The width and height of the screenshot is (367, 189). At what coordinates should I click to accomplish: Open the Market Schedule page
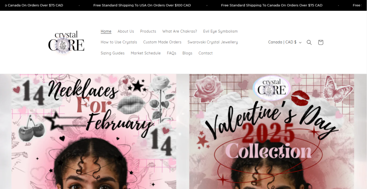click(146, 53)
